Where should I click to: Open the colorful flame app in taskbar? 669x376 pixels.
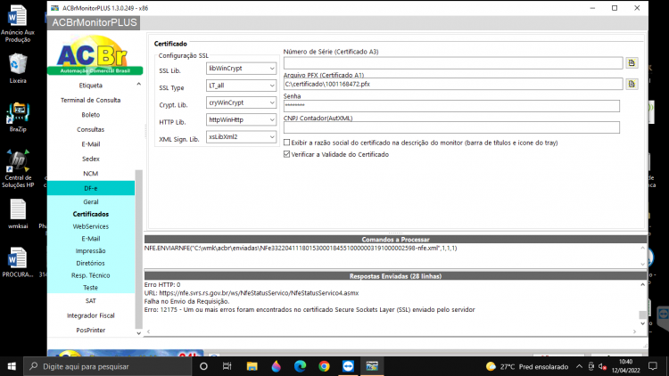click(276, 366)
